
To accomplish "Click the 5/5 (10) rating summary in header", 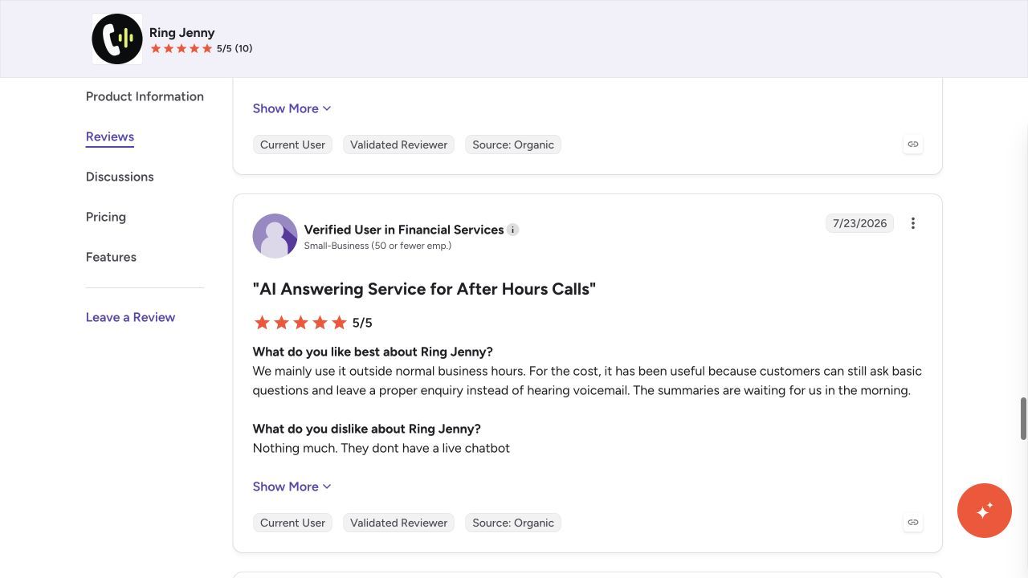I will point(202,48).
